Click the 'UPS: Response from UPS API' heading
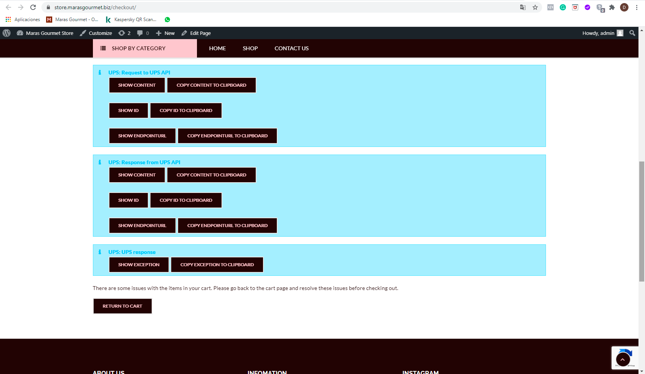The image size is (645, 374). (144, 162)
